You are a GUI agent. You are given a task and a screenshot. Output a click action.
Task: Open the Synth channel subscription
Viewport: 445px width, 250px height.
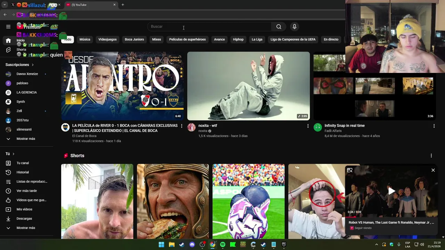coord(26,102)
